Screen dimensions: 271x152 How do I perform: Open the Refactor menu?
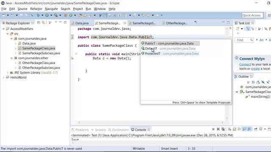click(x=36, y=9)
